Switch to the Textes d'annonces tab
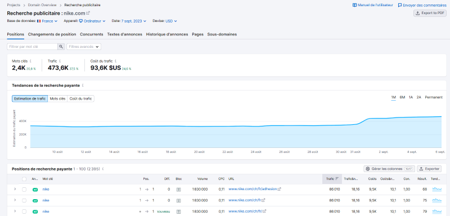Viewport: 450px width, 216px height. (124, 34)
